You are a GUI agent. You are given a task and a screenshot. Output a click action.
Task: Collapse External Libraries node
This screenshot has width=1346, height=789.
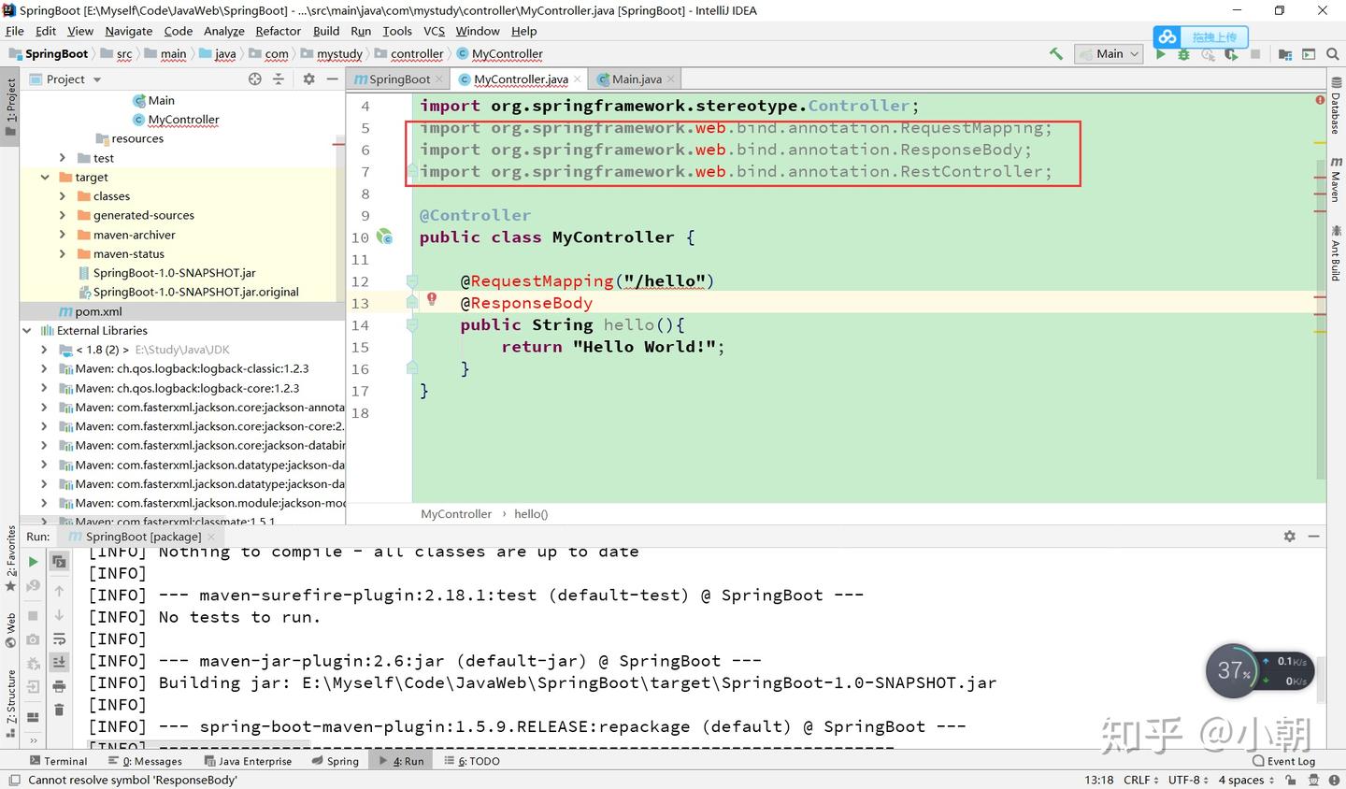tap(26, 330)
